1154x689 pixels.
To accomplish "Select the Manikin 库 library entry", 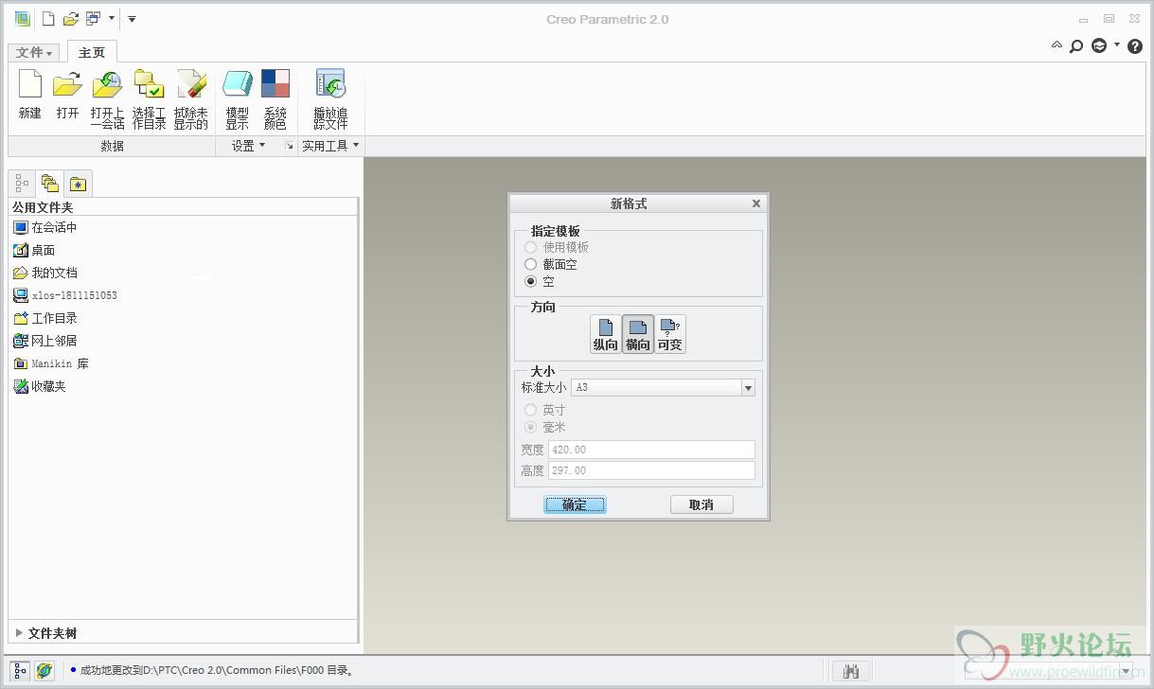I will click(51, 363).
